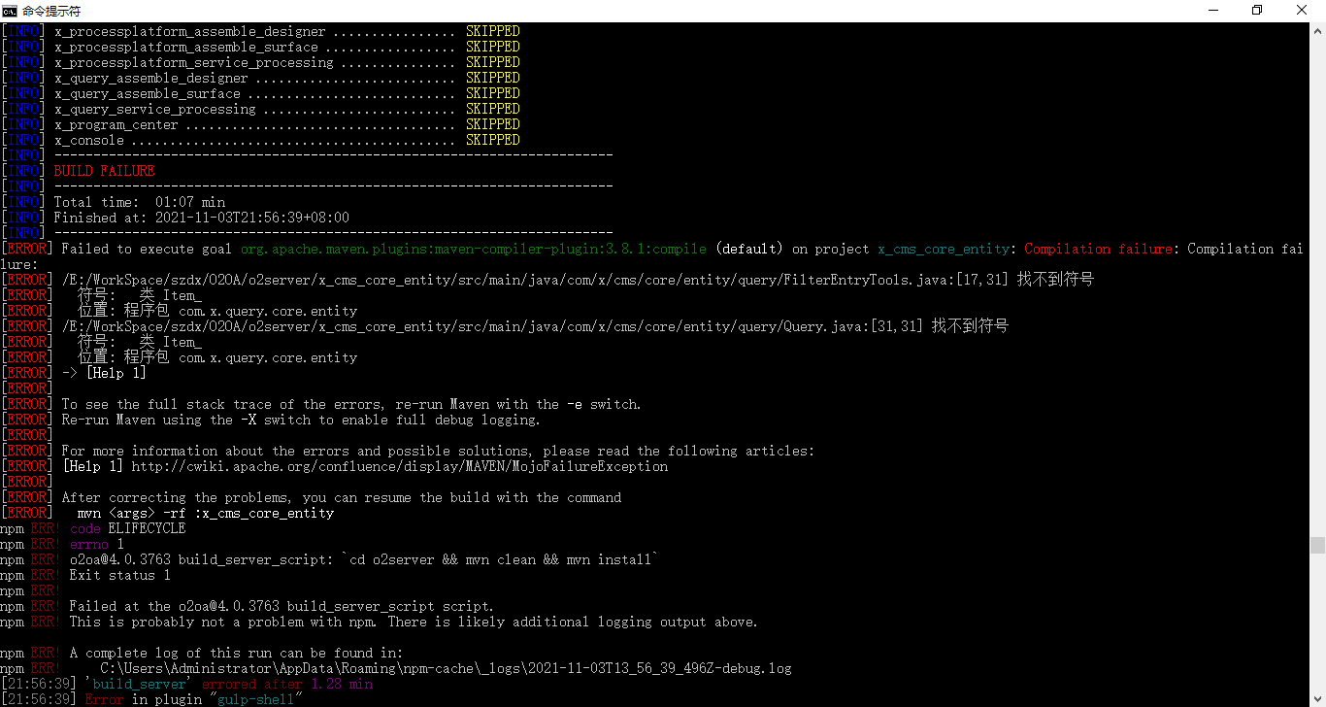Click the npm errno 1 line
The image size is (1326, 707).
click(62, 544)
